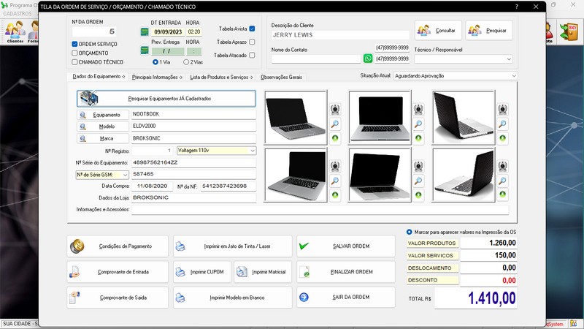Open the Voltagem 110v dropdown

[253, 151]
